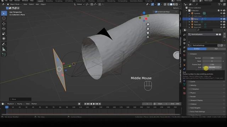This screenshot has width=227, height=127.
Task: Select the Move tool
Action: pyautogui.click(x=4, y=24)
